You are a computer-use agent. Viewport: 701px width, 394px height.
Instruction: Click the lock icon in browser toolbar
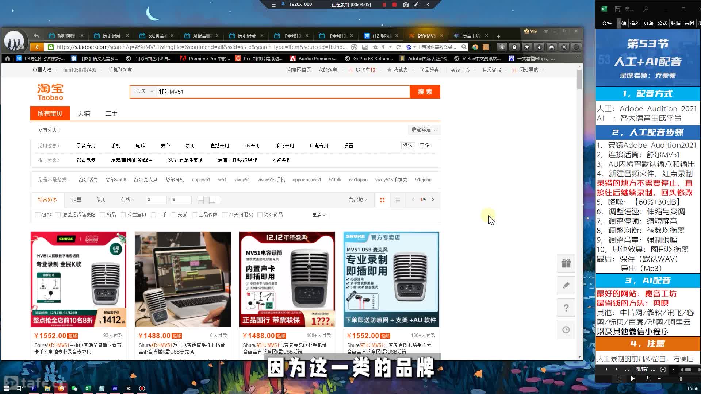coord(514,47)
